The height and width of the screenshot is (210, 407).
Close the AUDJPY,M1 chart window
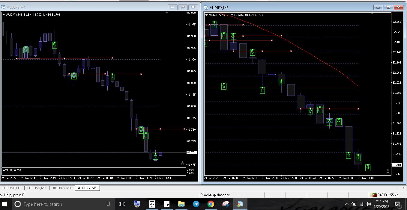(193, 7)
